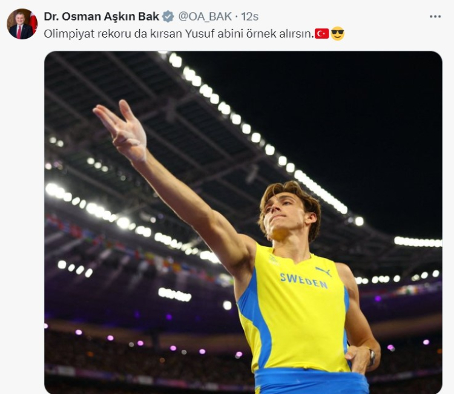Image resolution: width=454 pixels, height=394 pixels.
Task: Open Dr. Osman Aşkın Bak's profile name
Action: (x=101, y=16)
